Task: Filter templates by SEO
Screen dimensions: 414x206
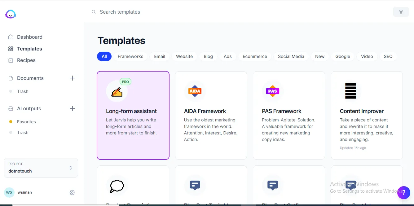Action: (388, 56)
